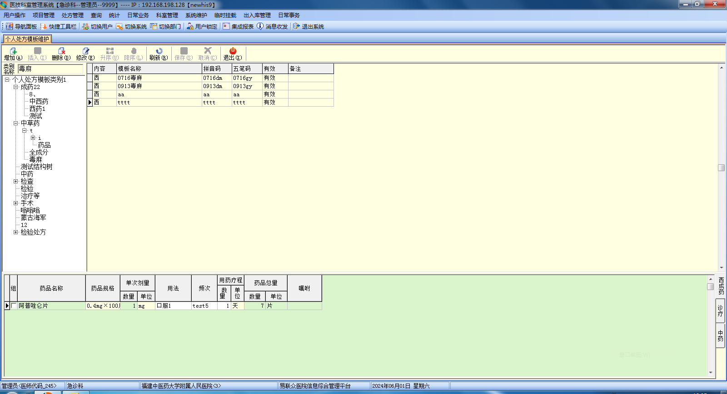
Task: Click 退出系统 to exit the system
Action: pos(309,26)
